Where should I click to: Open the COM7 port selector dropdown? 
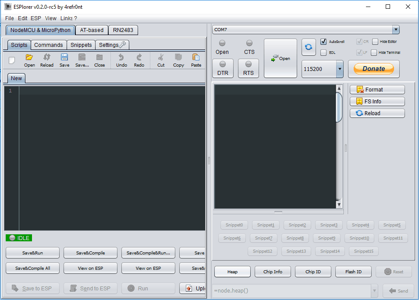[x=395, y=29]
